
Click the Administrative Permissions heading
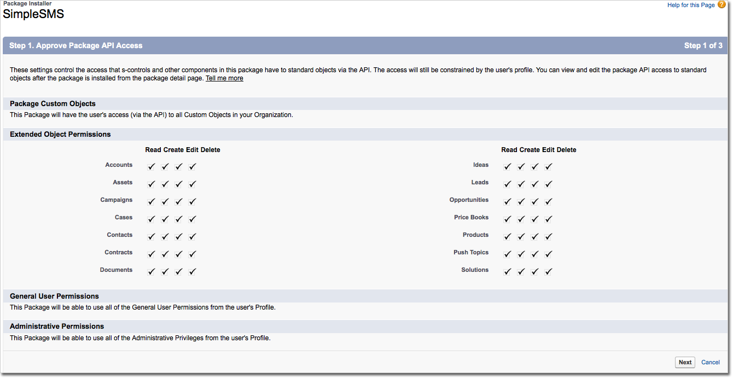tap(57, 326)
